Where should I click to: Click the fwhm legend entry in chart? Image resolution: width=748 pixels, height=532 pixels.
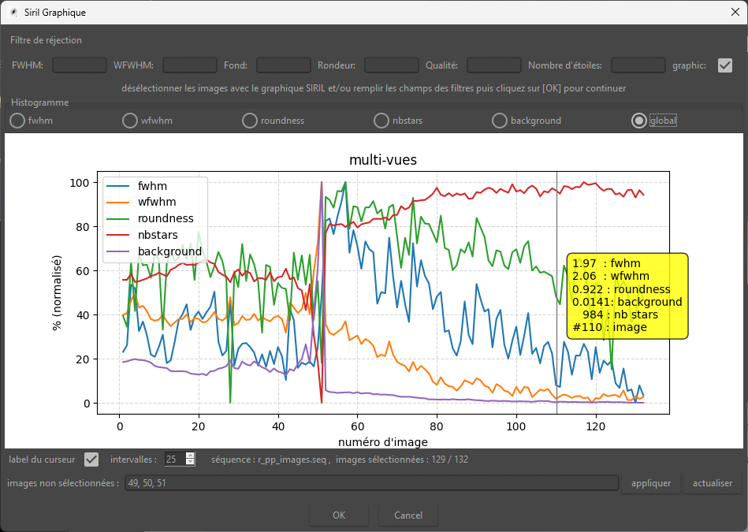tap(136, 185)
